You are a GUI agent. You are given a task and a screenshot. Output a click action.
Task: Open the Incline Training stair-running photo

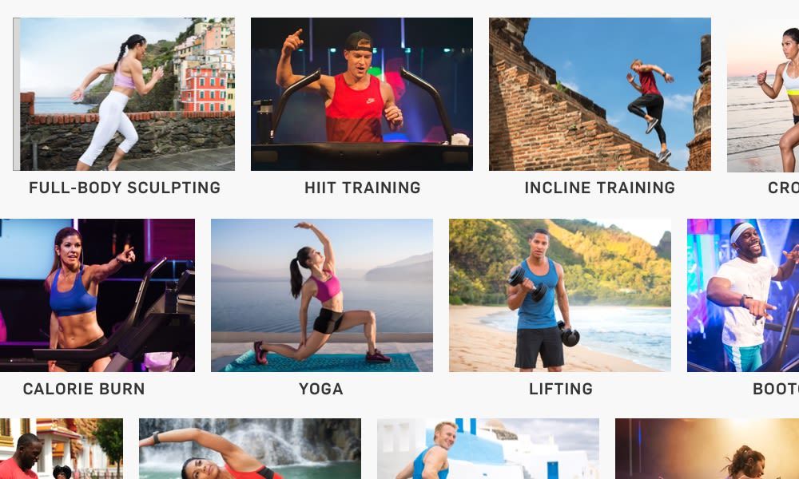(x=600, y=94)
